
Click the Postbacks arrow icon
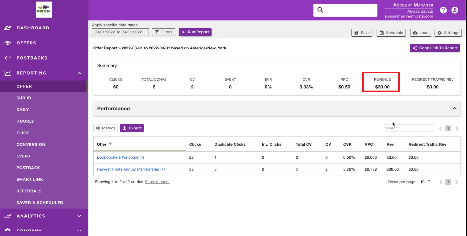(8, 58)
